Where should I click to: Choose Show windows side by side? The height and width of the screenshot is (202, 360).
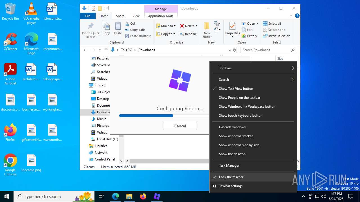(x=253, y=145)
